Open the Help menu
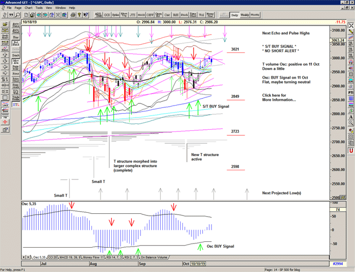Screen dimensions: 355x272 pyautogui.click(x=72, y=8)
